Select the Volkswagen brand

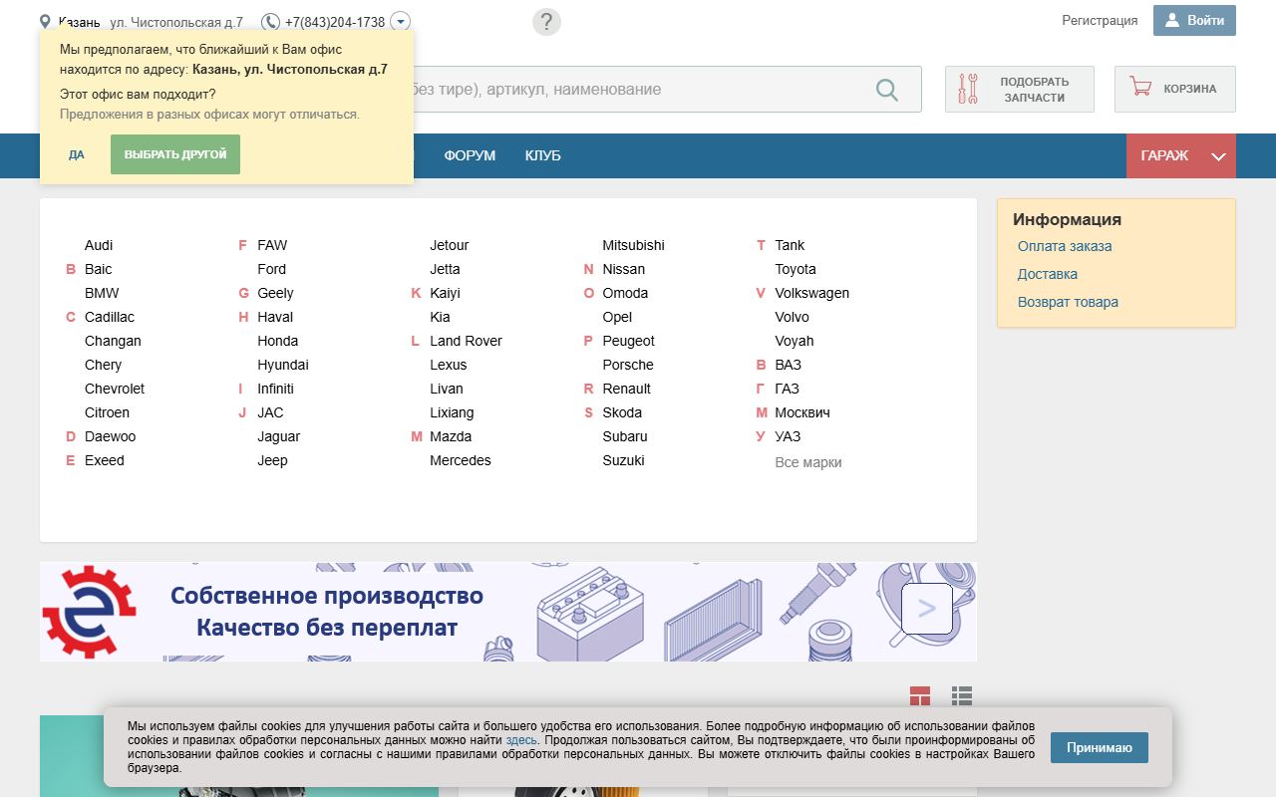click(812, 293)
